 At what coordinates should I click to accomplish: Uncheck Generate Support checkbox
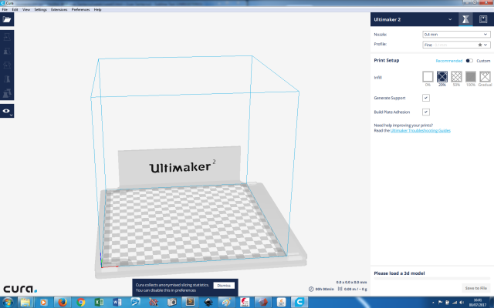[426, 98]
